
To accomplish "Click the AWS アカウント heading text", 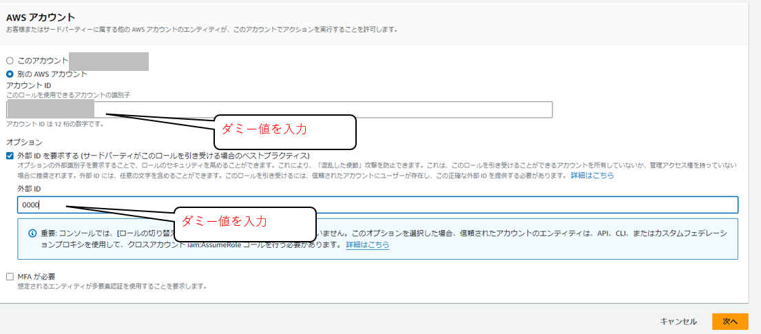I will tap(40, 17).
